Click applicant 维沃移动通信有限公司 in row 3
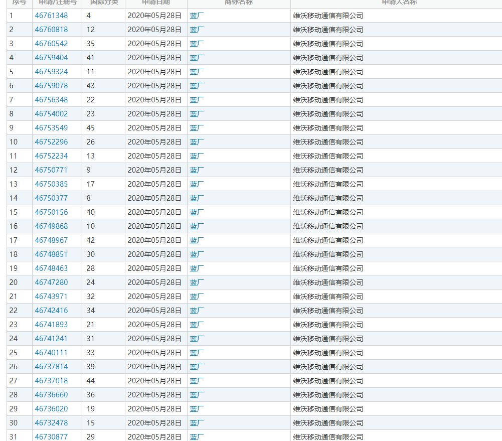The image size is (502, 441). pos(328,44)
